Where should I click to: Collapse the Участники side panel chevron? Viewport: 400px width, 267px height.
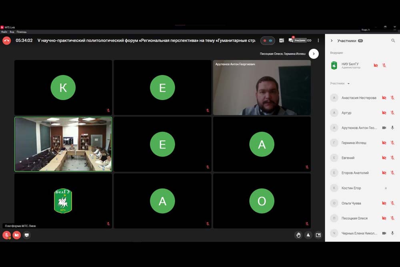(332, 40)
